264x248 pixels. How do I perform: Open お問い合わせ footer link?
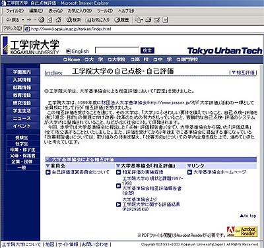[95, 244]
